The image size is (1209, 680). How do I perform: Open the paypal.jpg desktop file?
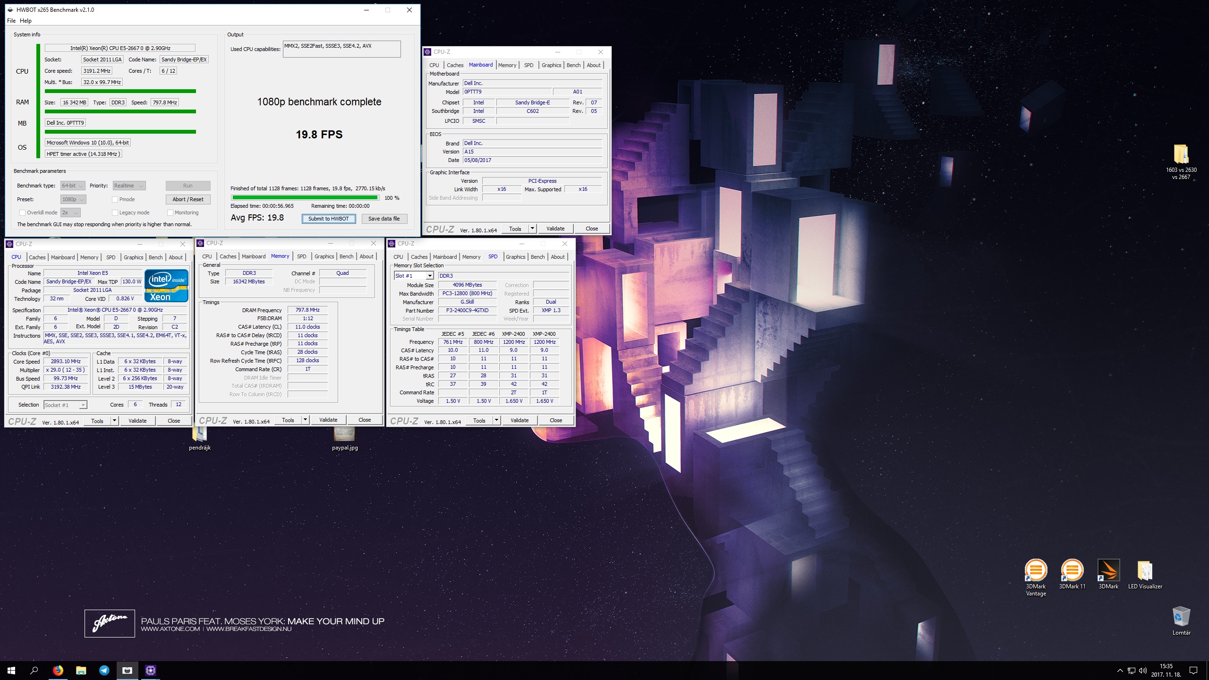click(x=345, y=438)
